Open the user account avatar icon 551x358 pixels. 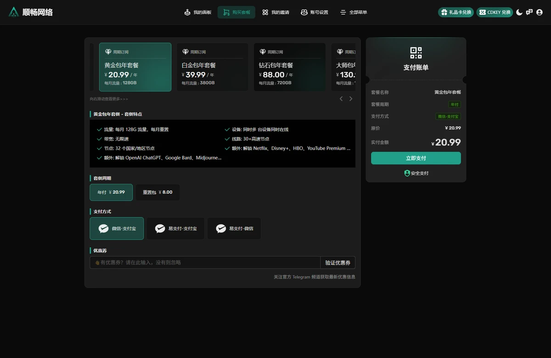(x=540, y=12)
